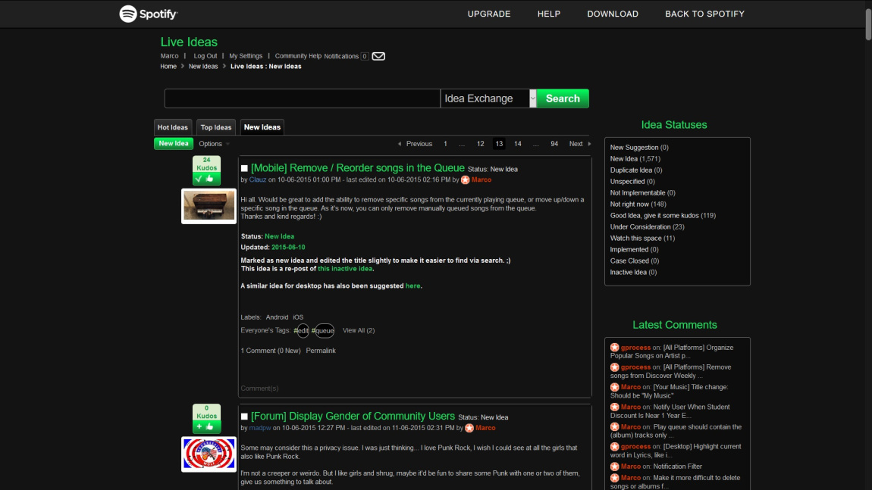Go to page 14 in pagination
Viewport: 872px width, 490px height.
[x=518, y=144]
